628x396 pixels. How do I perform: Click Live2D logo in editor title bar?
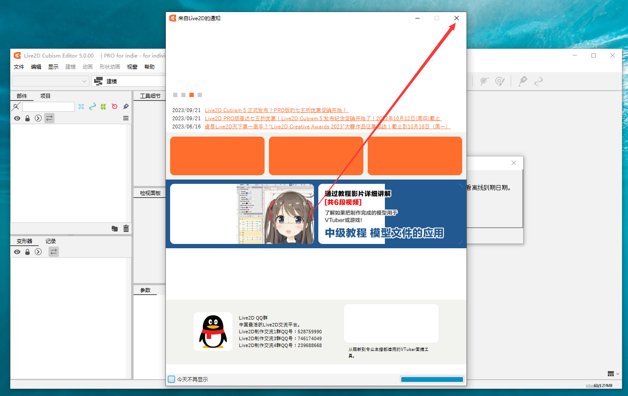(x=17, y=55)
